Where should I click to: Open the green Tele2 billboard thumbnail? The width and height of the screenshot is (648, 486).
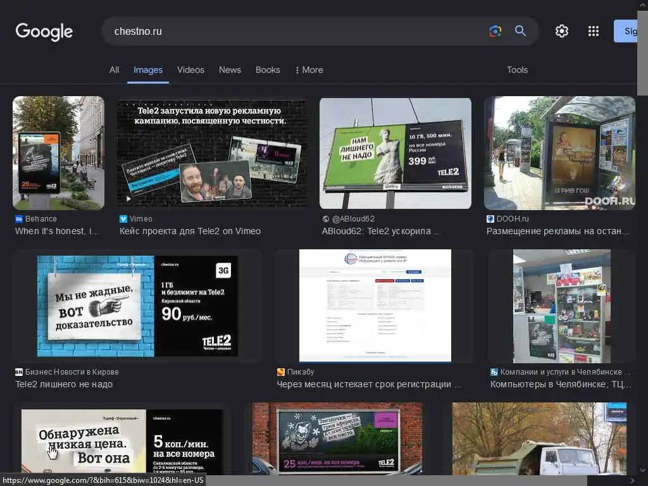(x=396, y=153)
